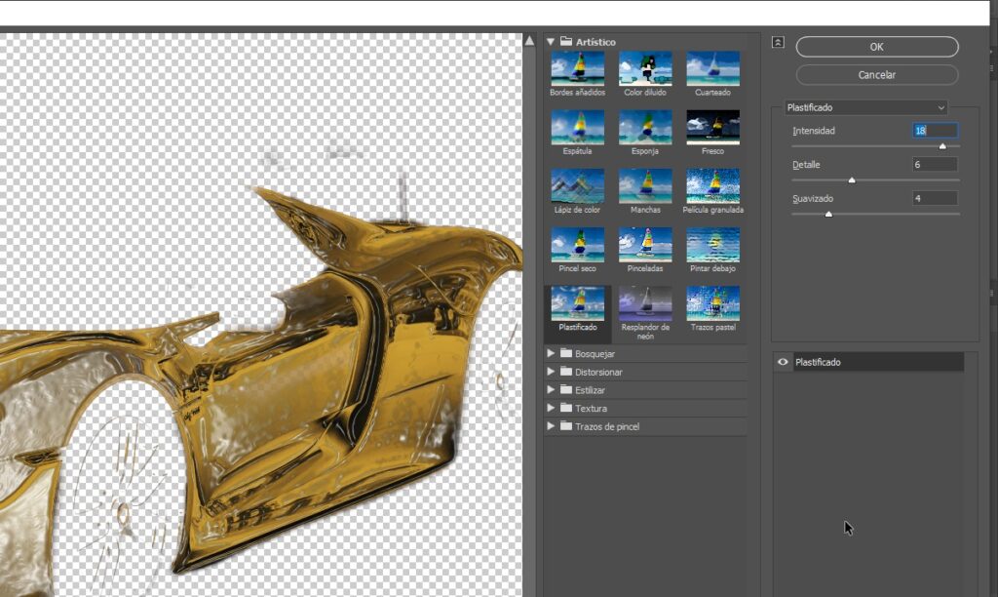Select the Esponja filter thumbnail
998x597 pixels.
645,128
